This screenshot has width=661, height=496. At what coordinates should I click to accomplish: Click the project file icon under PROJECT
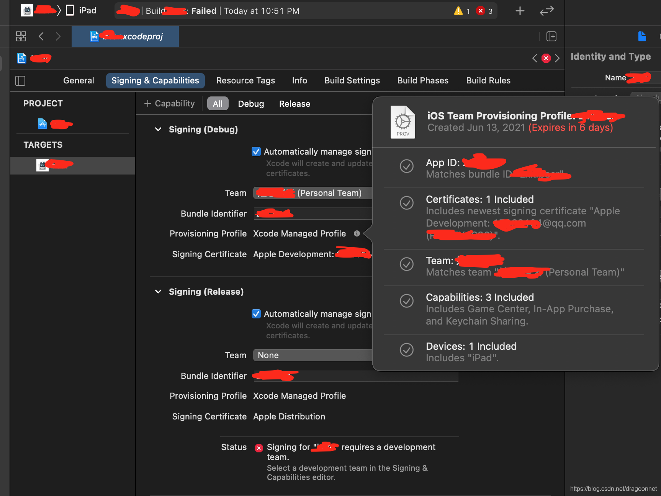click(x=43, y=124)
